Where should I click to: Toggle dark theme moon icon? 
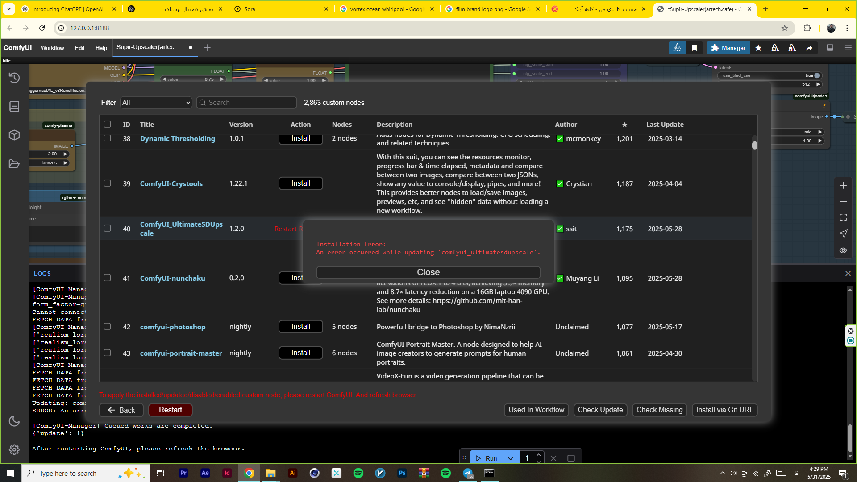14,421
